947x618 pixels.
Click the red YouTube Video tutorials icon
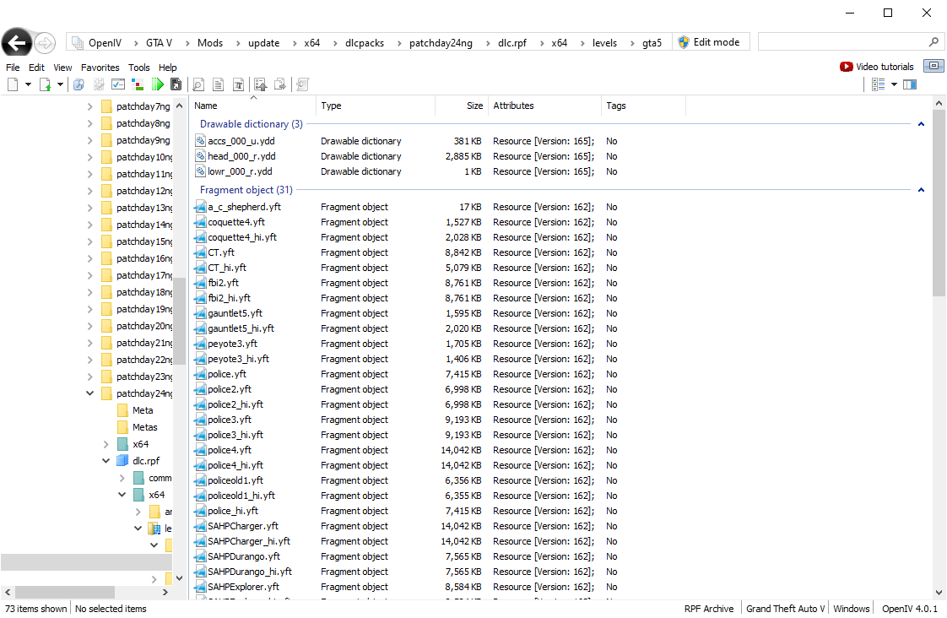pyautogui.click(x=846, y=67)
